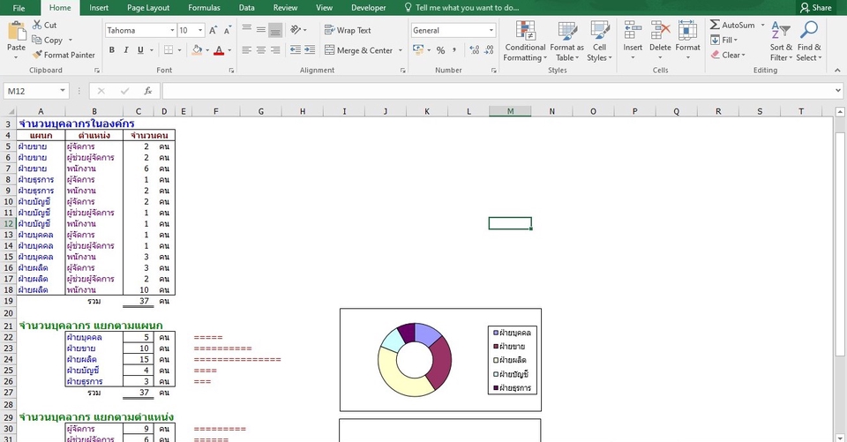847x442 pixels.
Task: Click the Delete cells icon
Action: 660,31
